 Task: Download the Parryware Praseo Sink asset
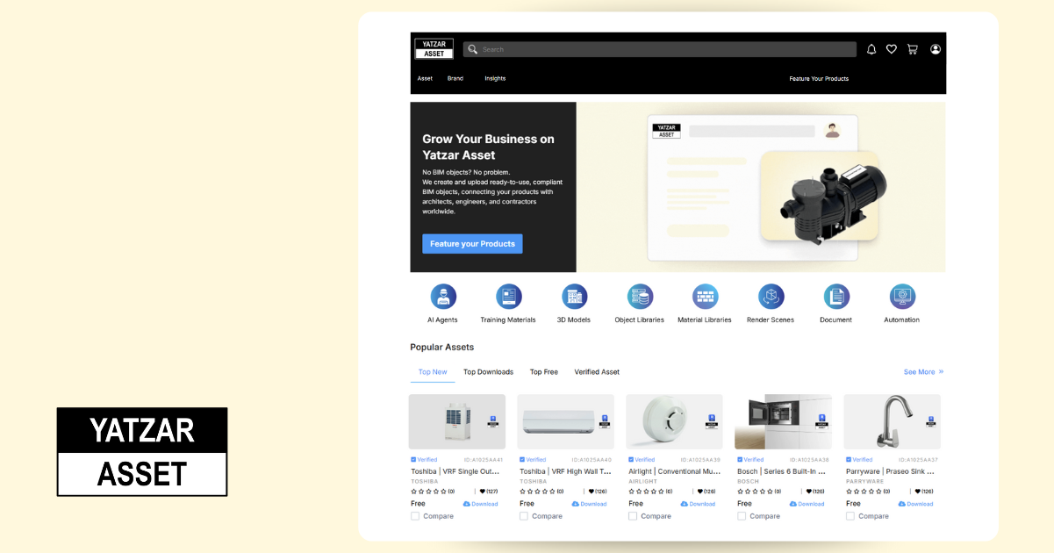click(915, 504)
